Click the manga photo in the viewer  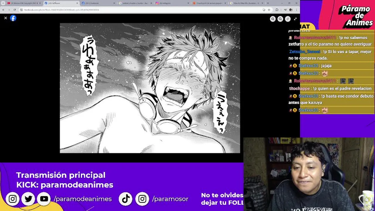coord(150,88)
